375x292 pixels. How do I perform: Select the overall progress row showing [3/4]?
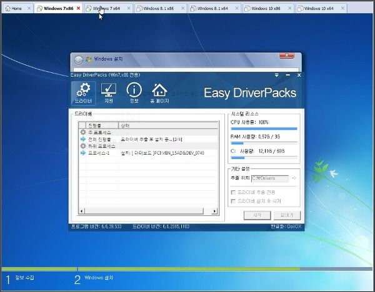[x=148, y=139]
